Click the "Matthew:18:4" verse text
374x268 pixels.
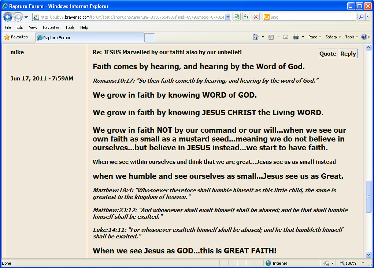(x=214, y=193)
